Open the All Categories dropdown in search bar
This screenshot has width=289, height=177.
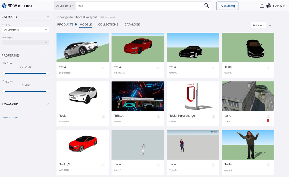[x=65, y=6]
